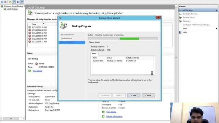Click Backup Schedule icon in Actions pane

(x=180, y=14)
